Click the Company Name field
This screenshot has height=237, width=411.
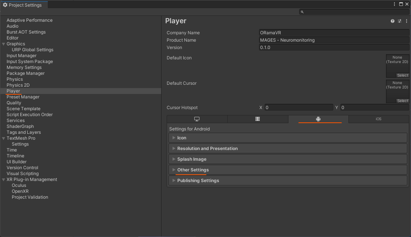334,33
